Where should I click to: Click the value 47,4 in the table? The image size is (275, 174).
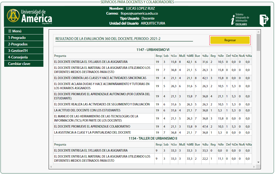point(205,127)
